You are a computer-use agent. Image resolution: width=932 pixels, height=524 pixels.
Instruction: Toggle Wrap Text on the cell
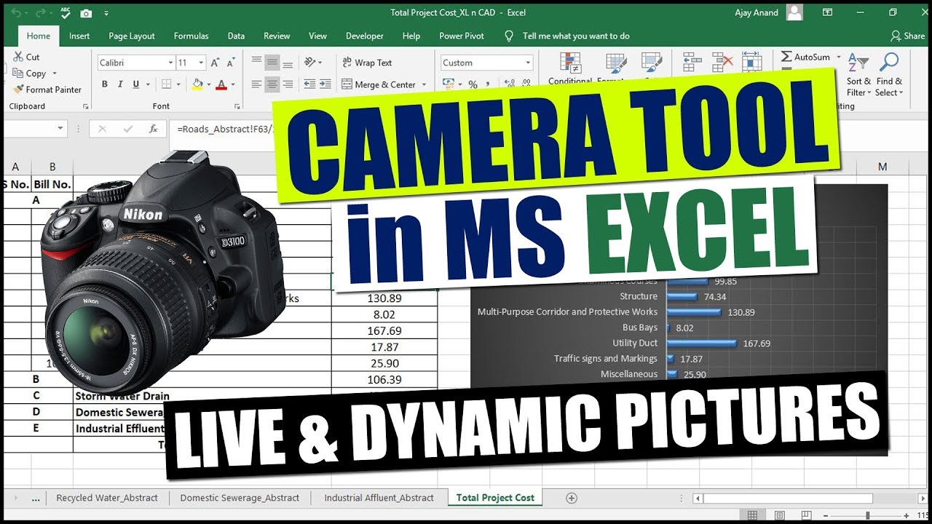(368, 63)
